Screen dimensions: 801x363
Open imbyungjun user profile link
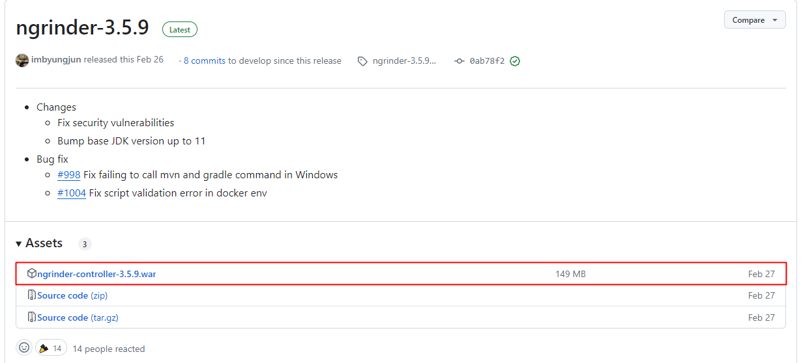coord(56,60)
